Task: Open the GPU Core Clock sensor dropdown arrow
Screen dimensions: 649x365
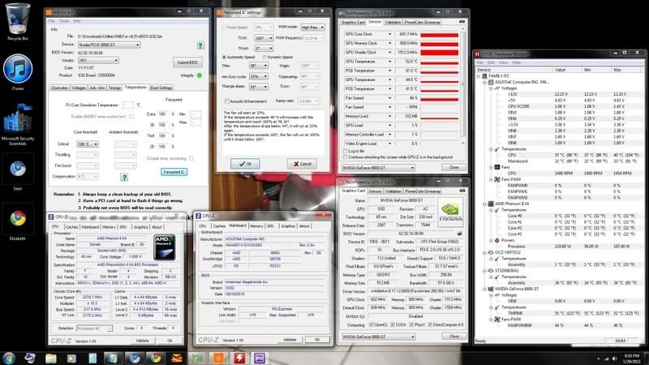Action: [389, 34]
